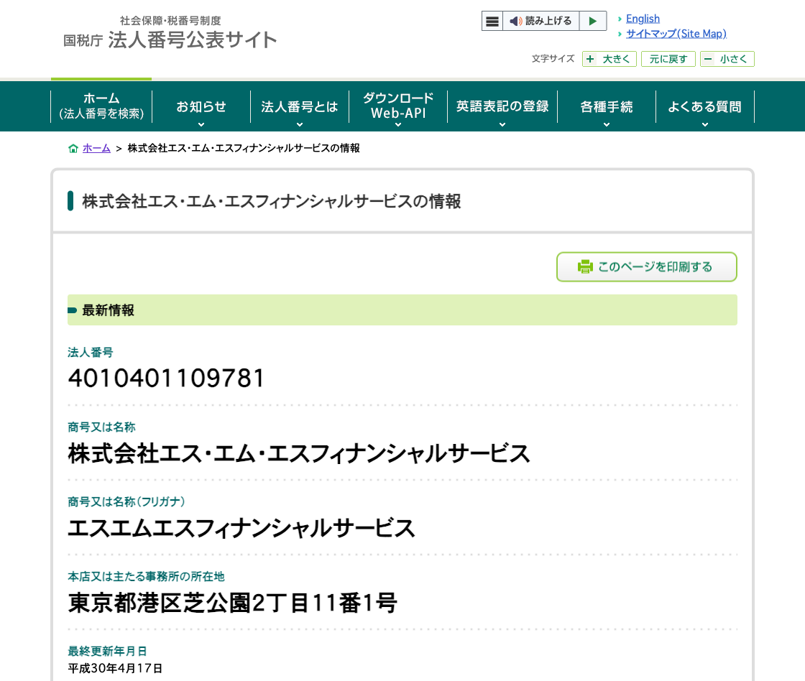Expand chevron under 英語表記の登録
805x681 pixels.
click(502, 124)
